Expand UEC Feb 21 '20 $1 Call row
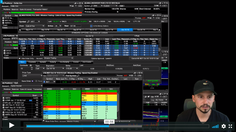The width and height of the screenshot is (236, 132). tap(4, 105)
